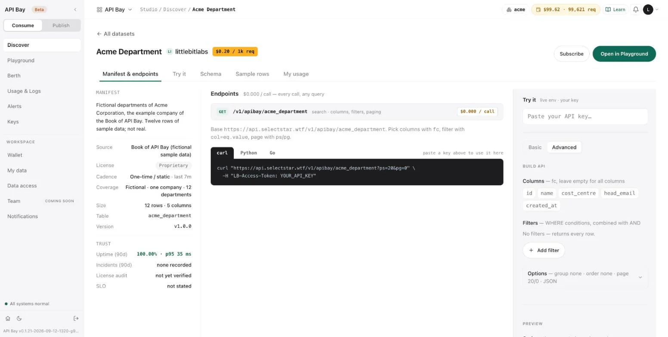
Task: Open the Schema tab
Action: tap(210, 74)
